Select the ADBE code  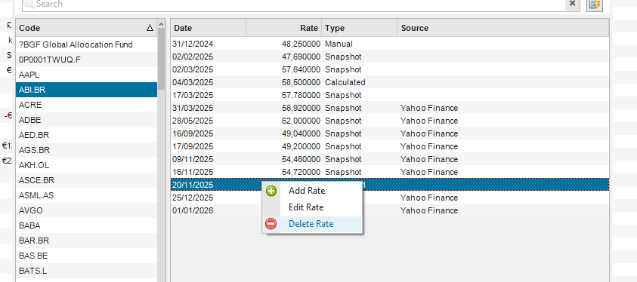pyautogui.click(x=86, y=120)
